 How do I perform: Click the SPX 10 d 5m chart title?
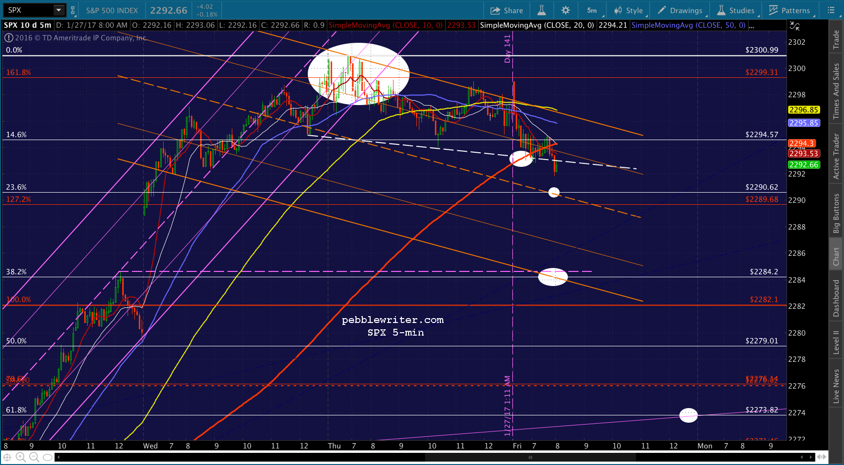pyautogui.click(x=28, y=25)
